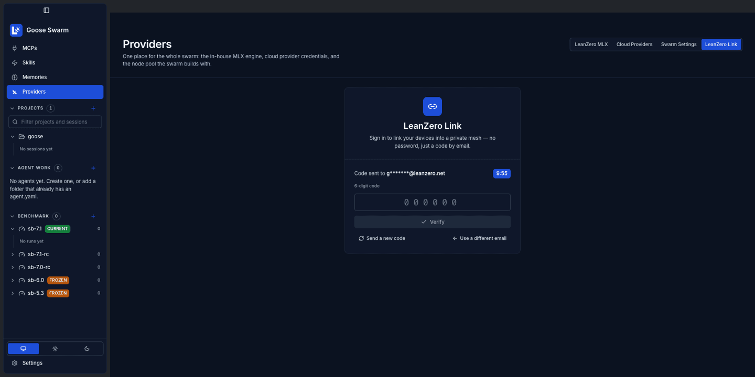
Task: Click the gauge icon beside sb-7.0-rc
Action: click(21, 268)
